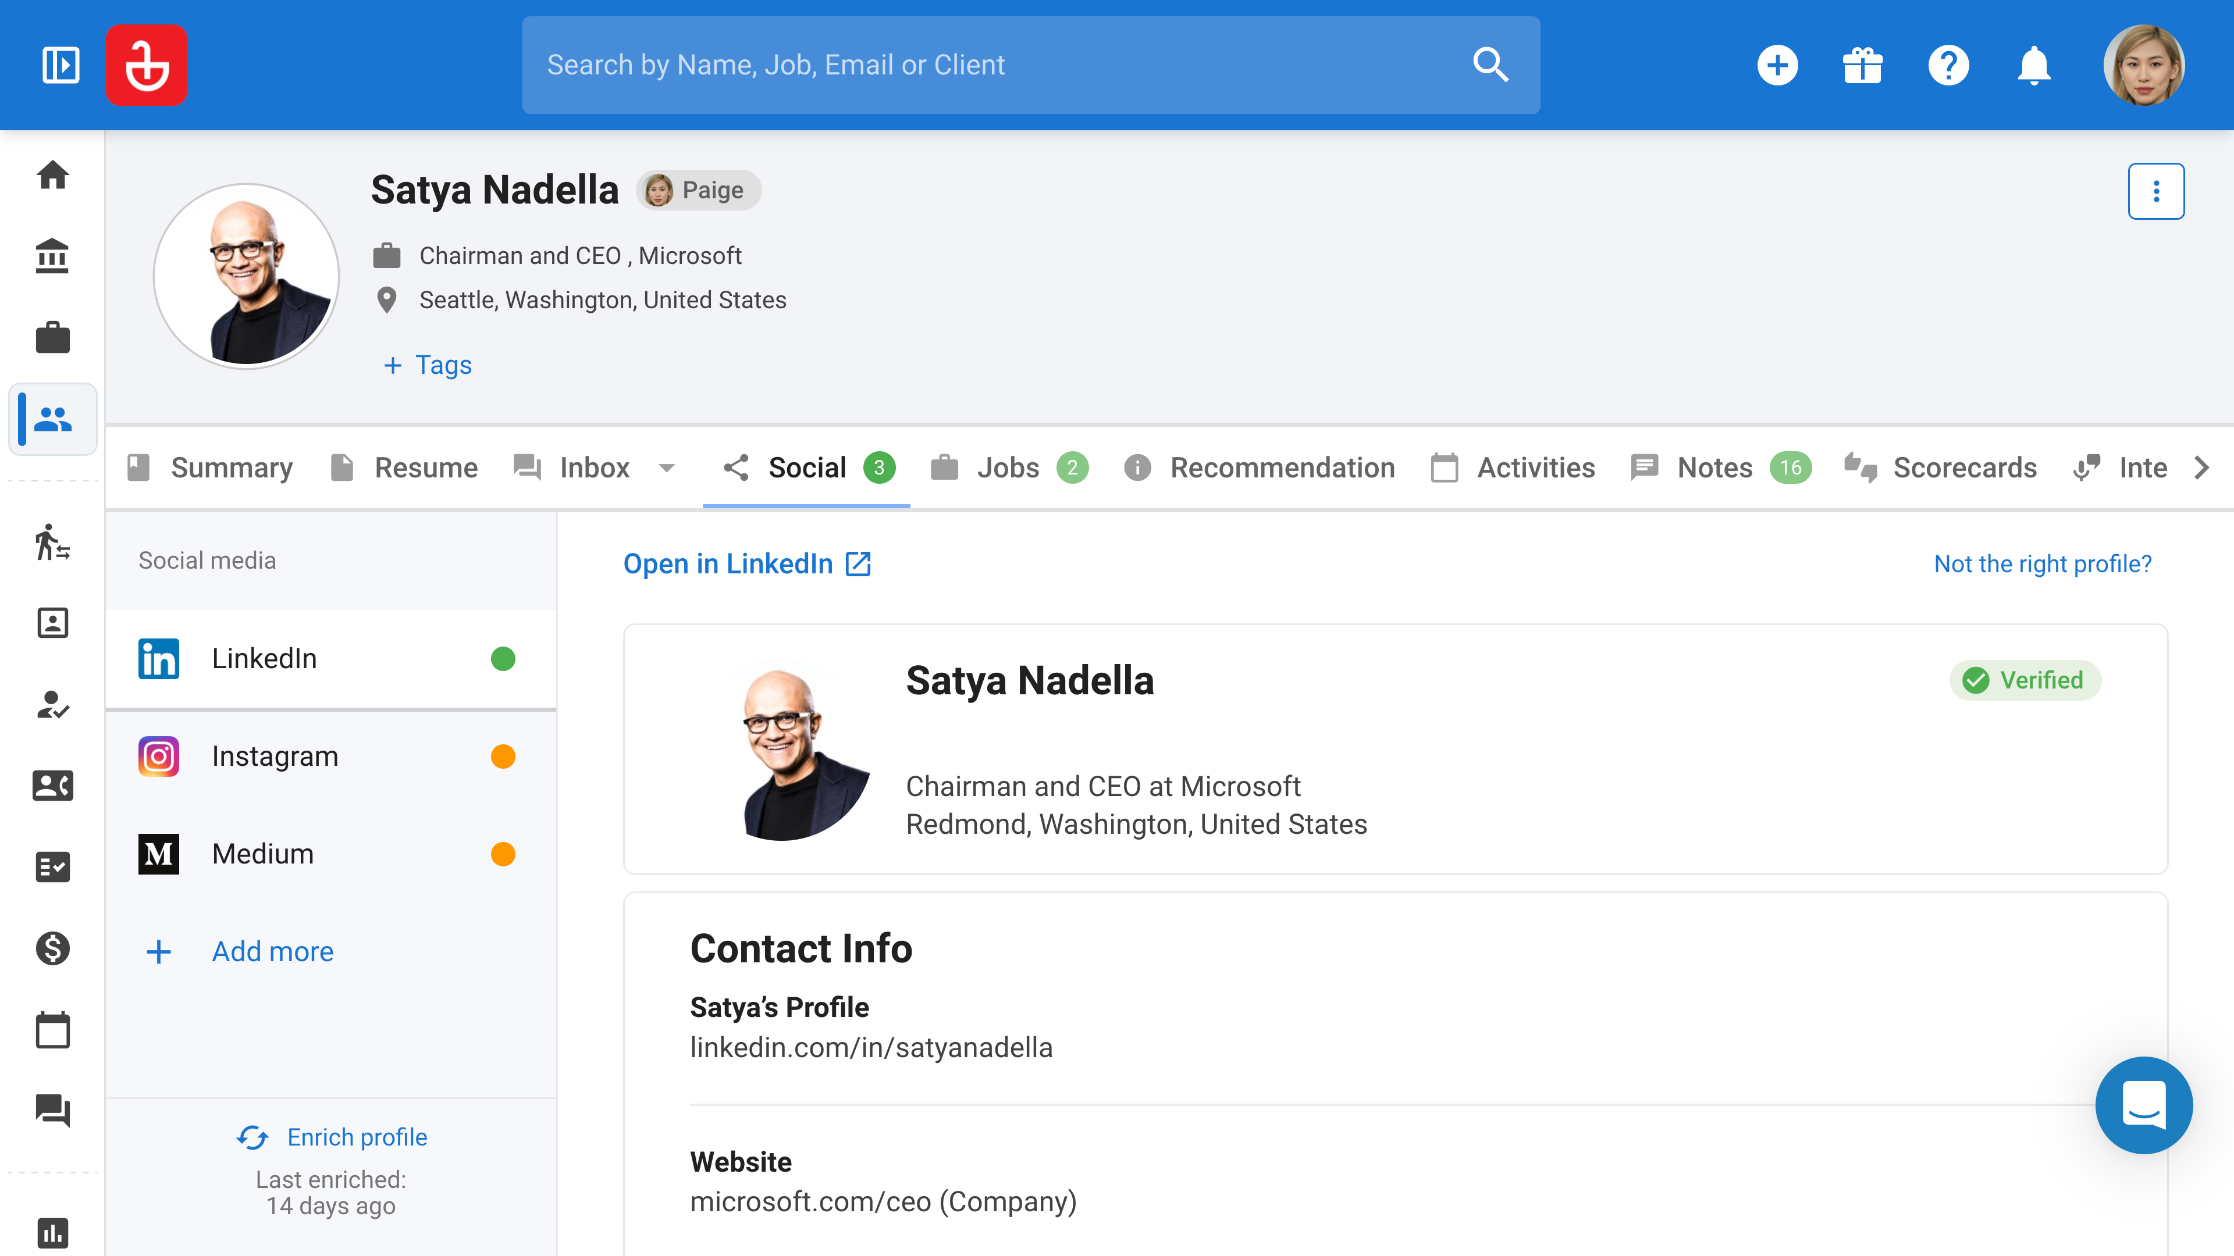Toggle the sidebar collapse icon
The height and width of the screenshot is (1256, 2234).
pos(61,65)
